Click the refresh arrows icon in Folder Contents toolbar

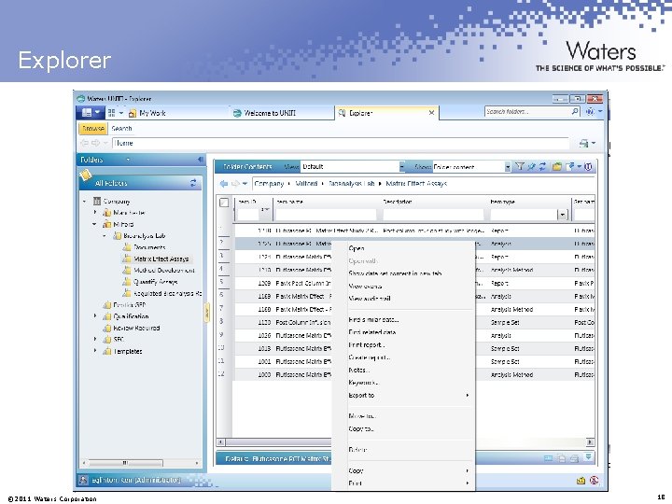tap(542, 167)
